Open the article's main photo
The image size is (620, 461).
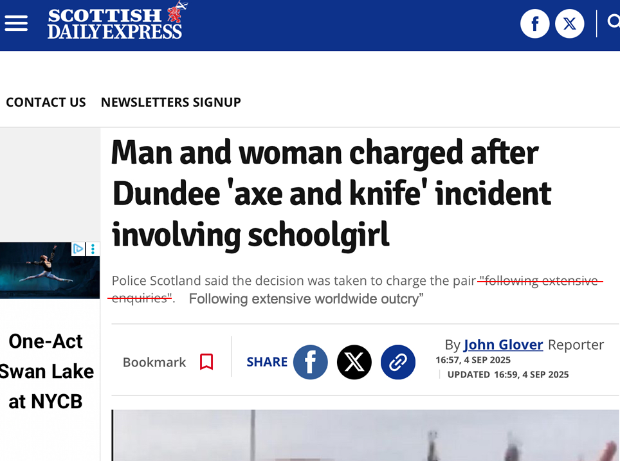point(366,435)
